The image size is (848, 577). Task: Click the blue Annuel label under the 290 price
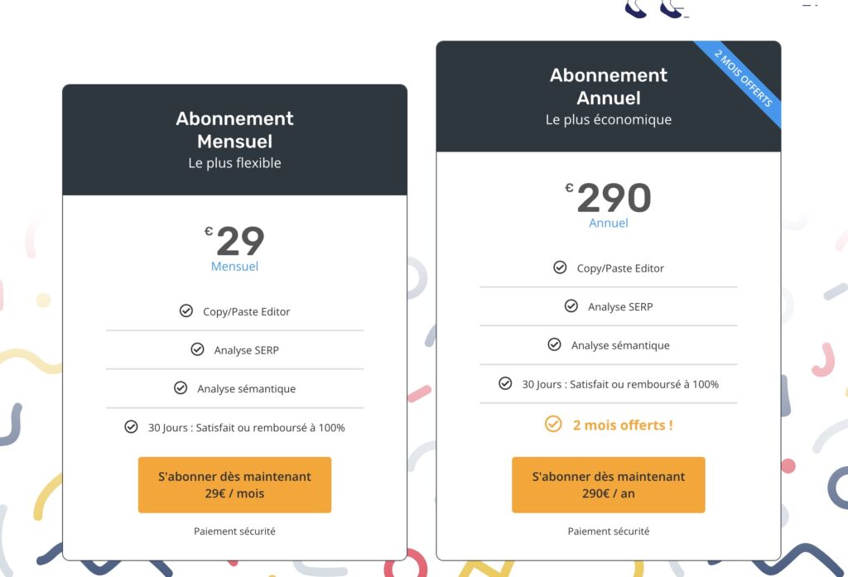tap(609, 223)
